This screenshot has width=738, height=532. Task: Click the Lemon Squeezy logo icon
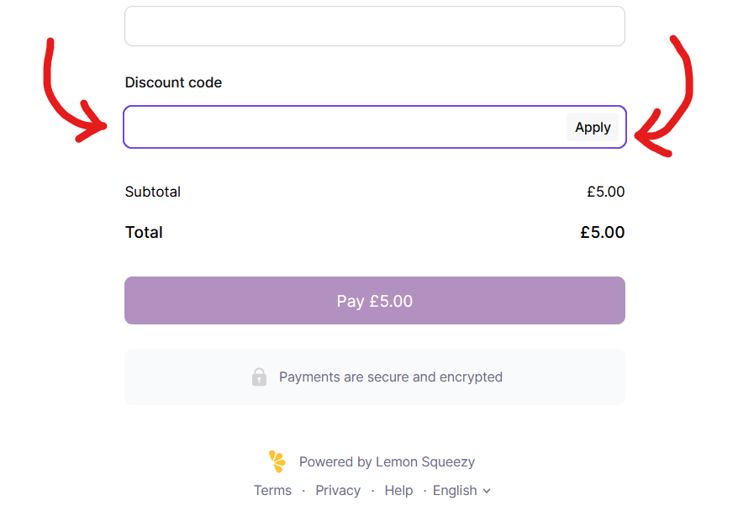coord(277,461)
